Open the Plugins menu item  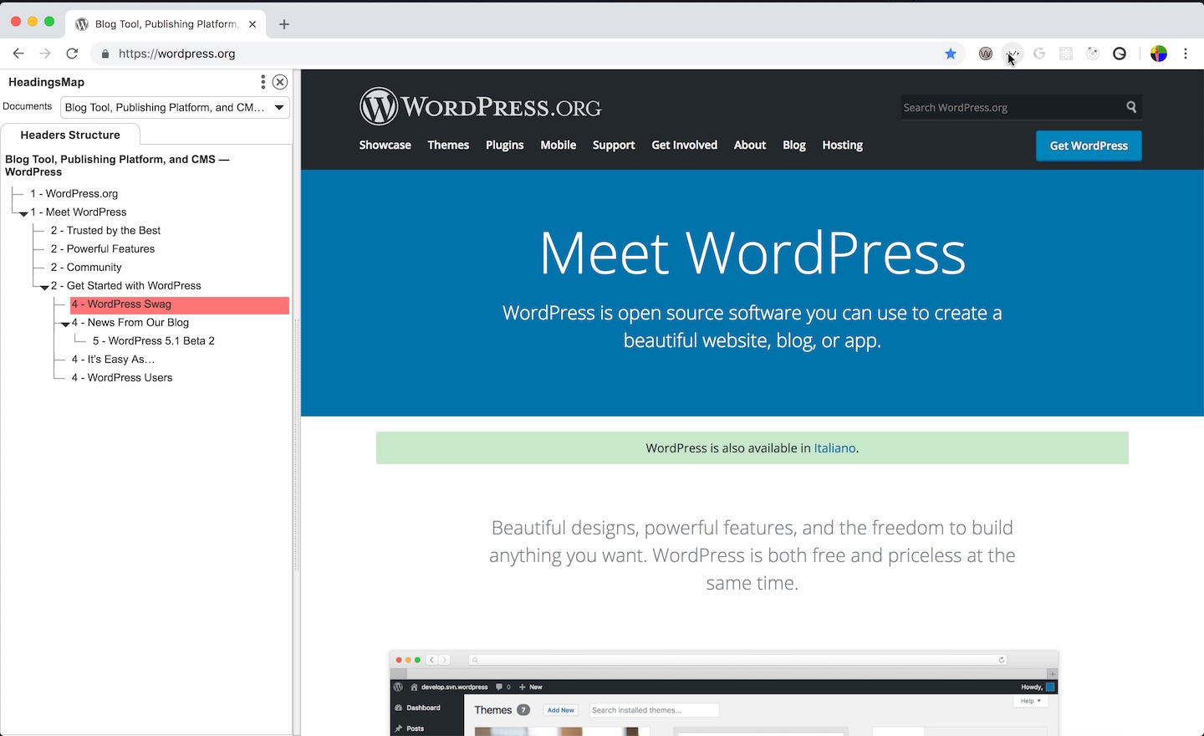pyautogui.click(x=505, y=145)
